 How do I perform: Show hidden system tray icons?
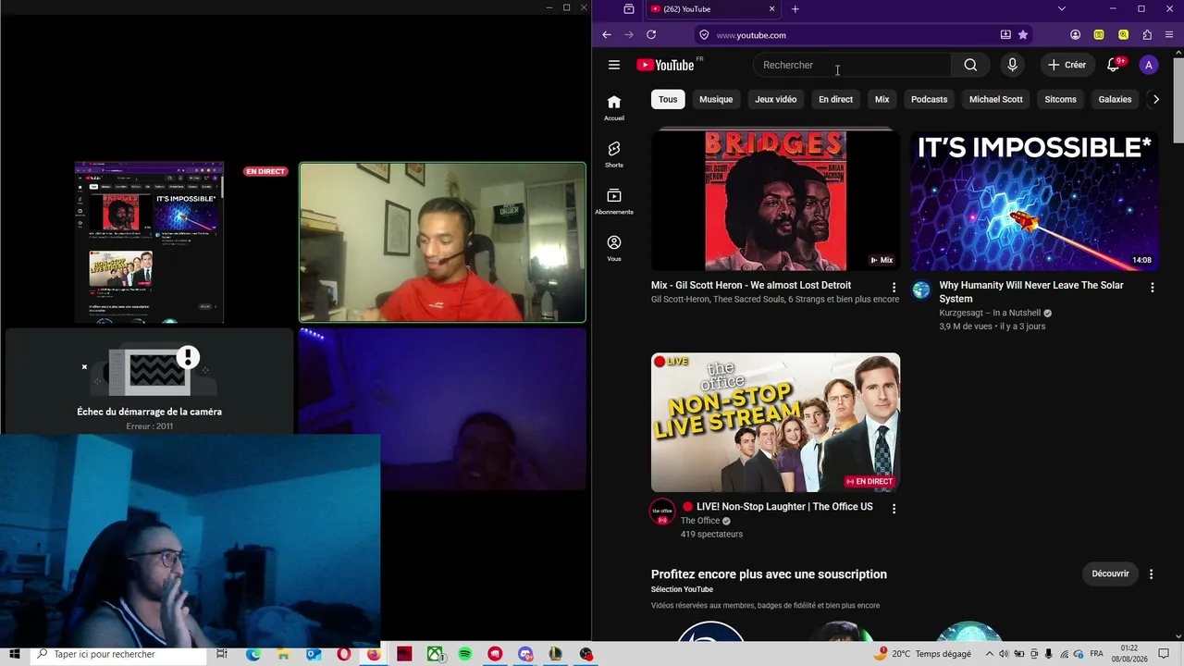[990, 654]
